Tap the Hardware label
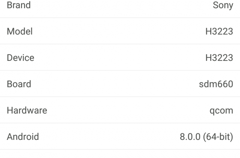Screen dimensions: 240x158 coord(27,111)
